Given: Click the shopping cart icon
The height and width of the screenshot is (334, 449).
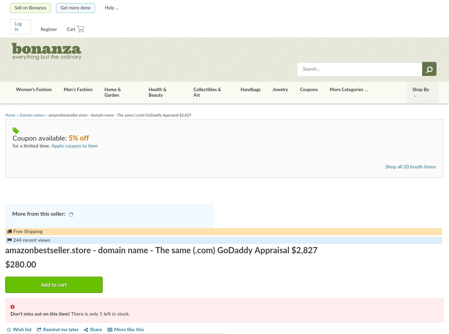Looking at the screenshot, I should pos(80,29).
